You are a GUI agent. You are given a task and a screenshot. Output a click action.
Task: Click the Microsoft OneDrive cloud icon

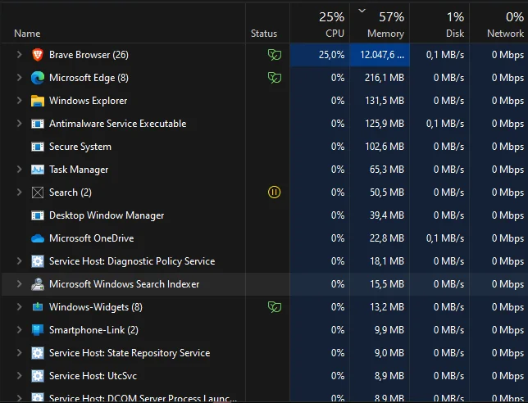pyautogui.click(x=38, y=238)
